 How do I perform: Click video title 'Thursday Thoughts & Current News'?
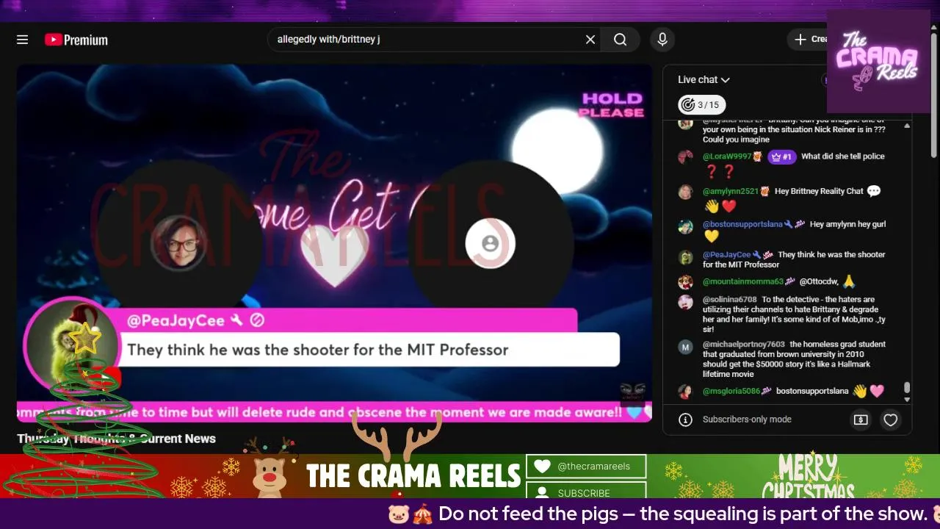[116, 439]
